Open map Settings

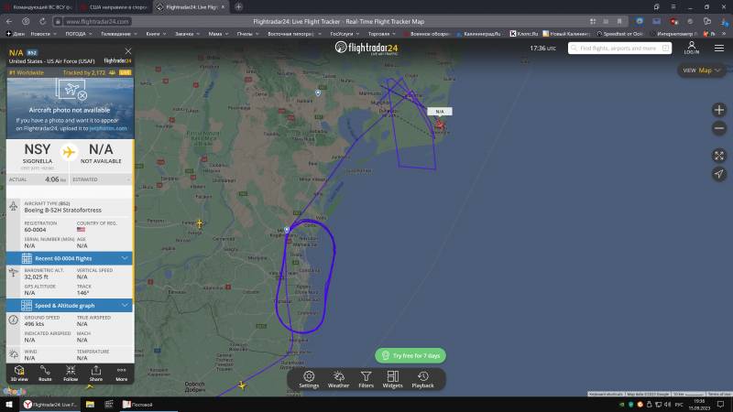(309, 379)
